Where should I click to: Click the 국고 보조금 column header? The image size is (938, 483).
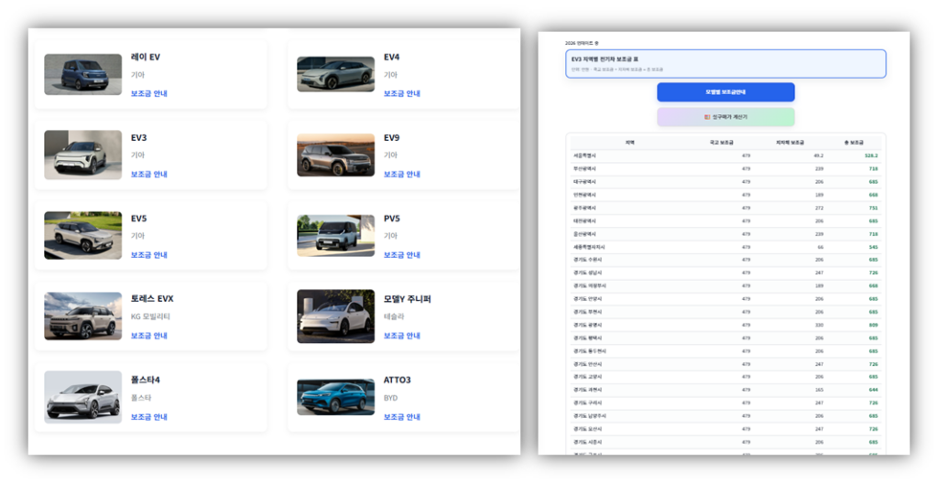pos(722,143)
